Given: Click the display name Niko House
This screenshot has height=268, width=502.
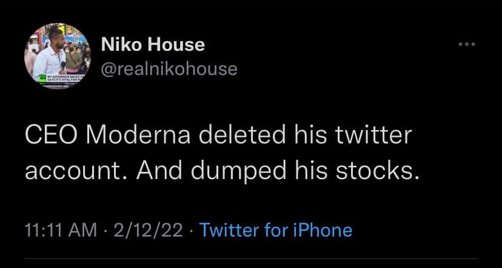Looking at the screenshot, I should coord(152,44).
